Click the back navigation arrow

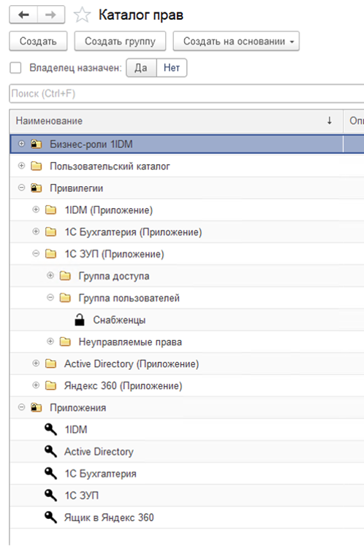point(23,15)
